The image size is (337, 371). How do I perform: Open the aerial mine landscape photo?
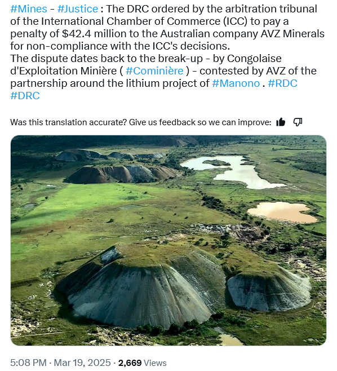168,240
